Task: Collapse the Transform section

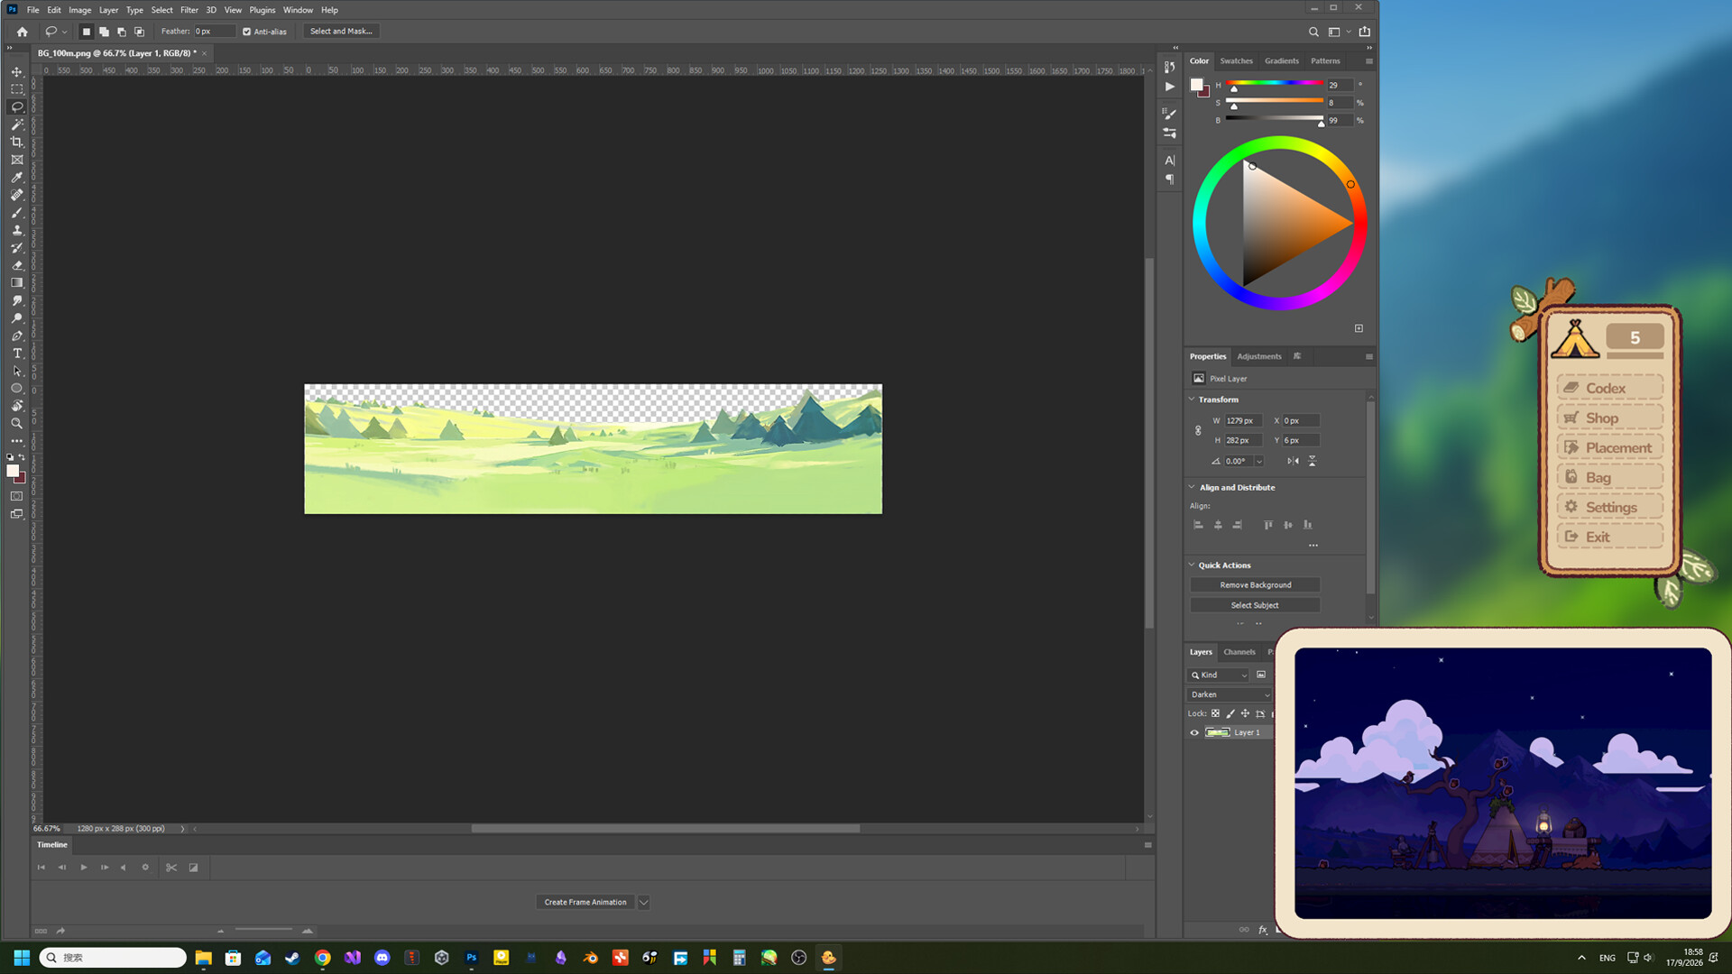Action: (1192, 399)
